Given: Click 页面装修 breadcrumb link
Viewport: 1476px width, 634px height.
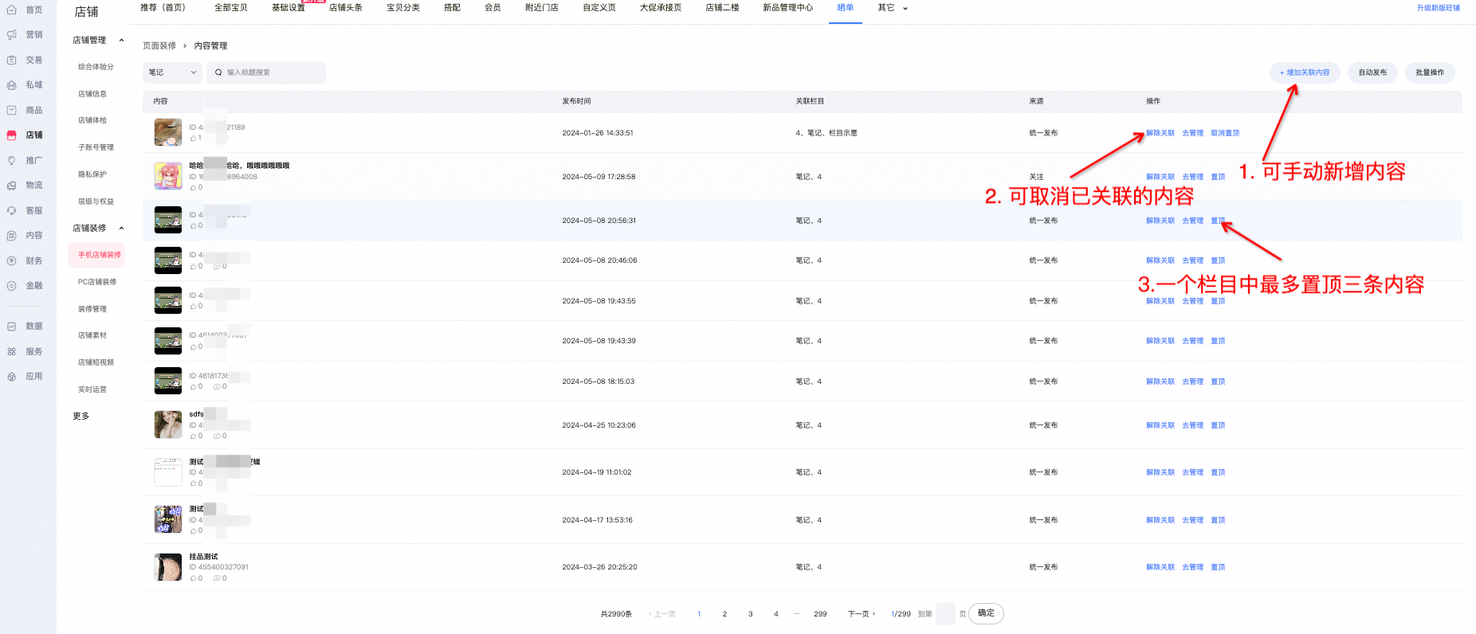Looking at the screenshot, I should pyautogui.click(x=159, y=46).
